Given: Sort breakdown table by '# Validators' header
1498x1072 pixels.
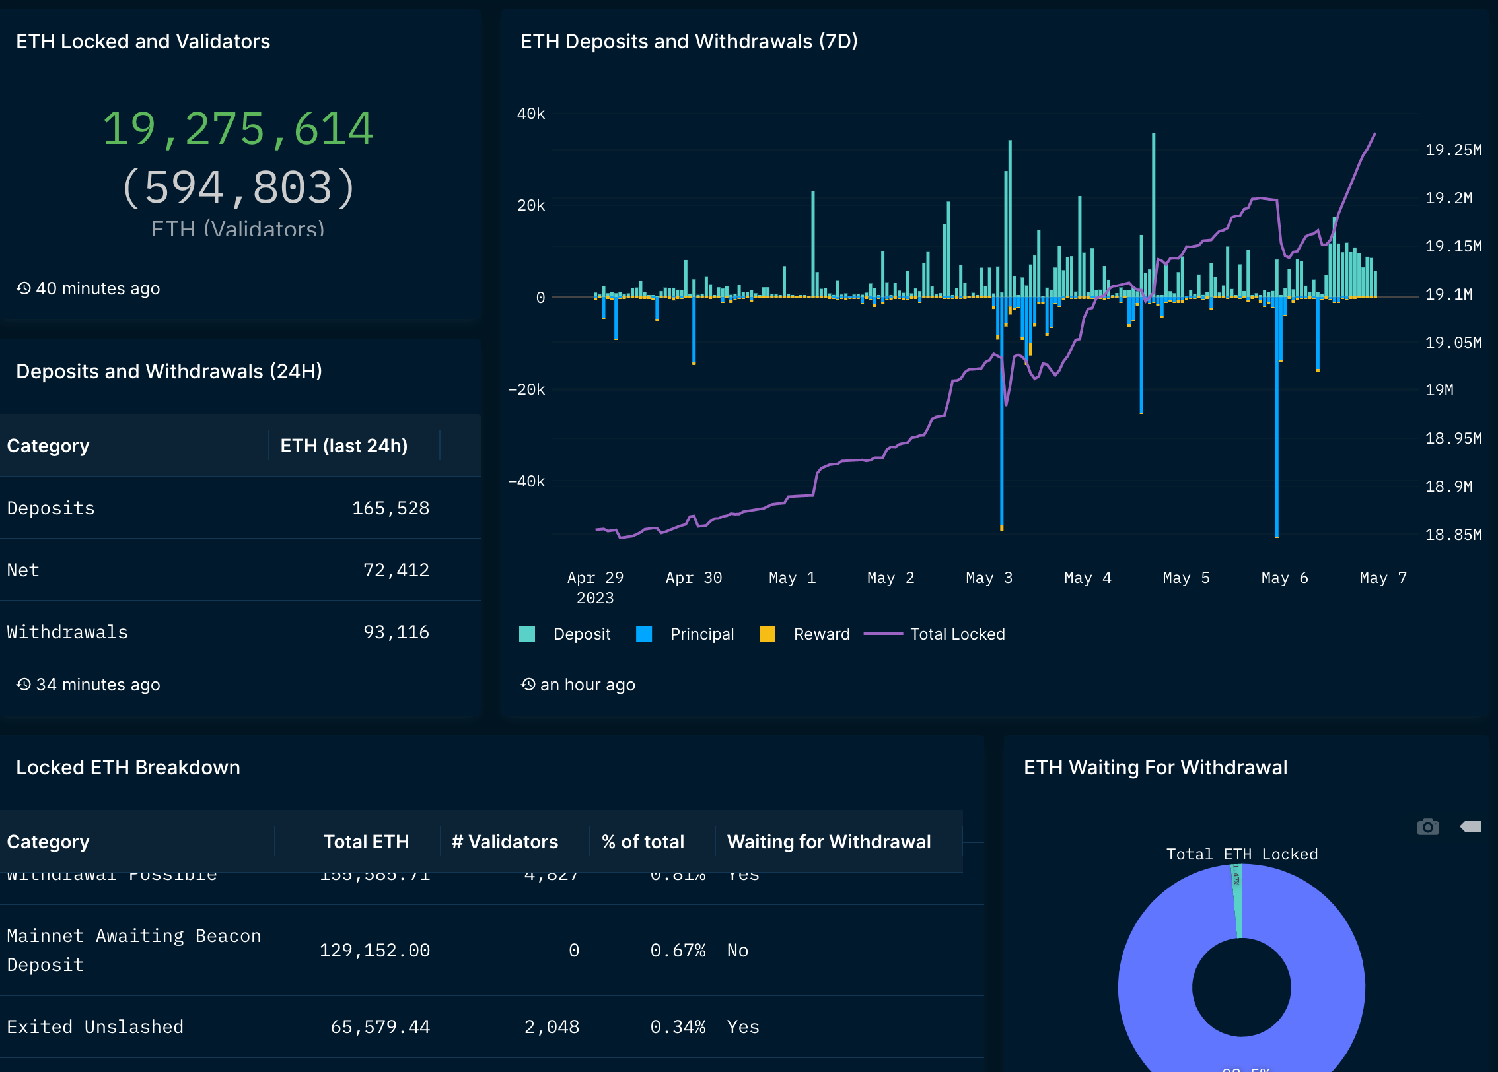Looking at the screenshot, I should [505, 842].
